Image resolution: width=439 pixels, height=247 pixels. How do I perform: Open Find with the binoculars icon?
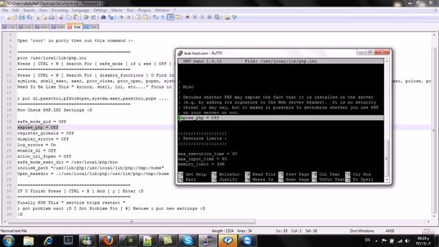104,17
